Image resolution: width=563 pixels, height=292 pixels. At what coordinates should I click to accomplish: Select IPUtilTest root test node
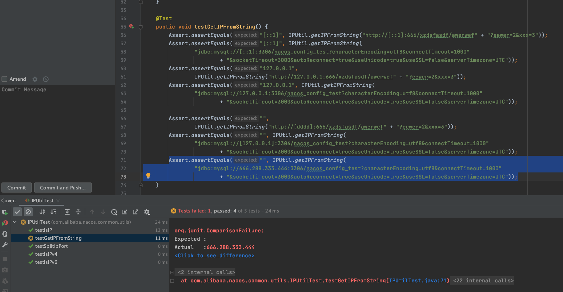pos(79,222)
